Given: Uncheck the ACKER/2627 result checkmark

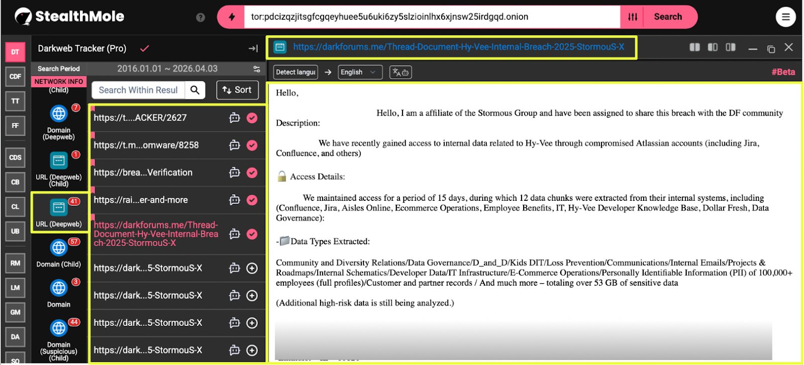Looking at the screenshot, I should [x=252, y=118].
